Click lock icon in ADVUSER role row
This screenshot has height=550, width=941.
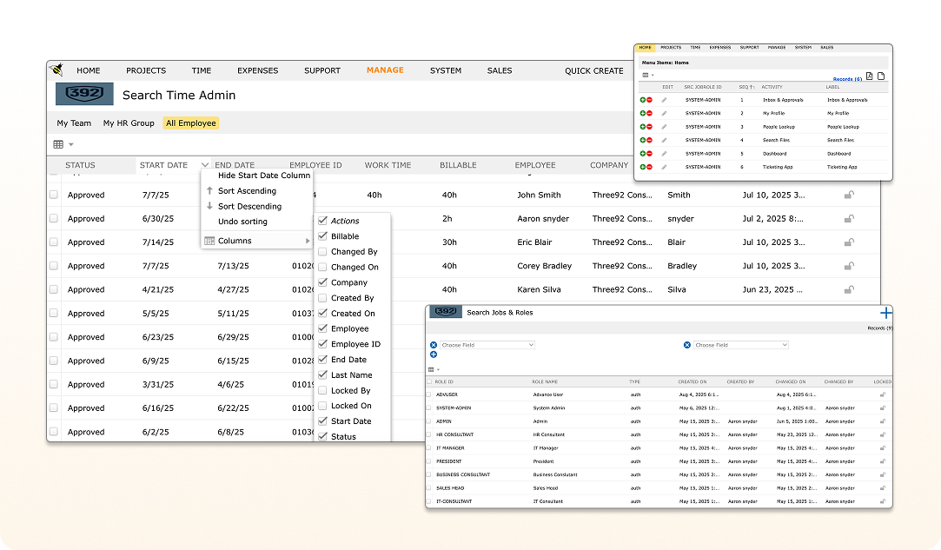882,394
